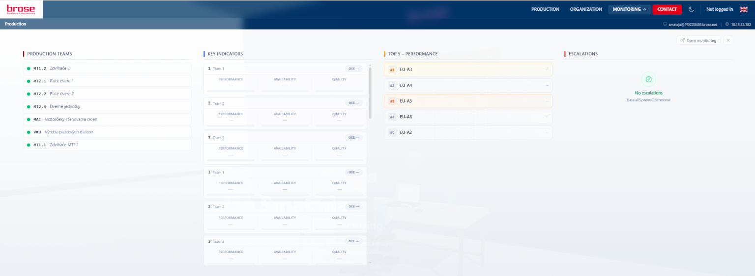Image resolution: width=755 pixels, height=276 pixels.
Task: Click the KEY INDICATORS section heading
Action: (225, 54)
